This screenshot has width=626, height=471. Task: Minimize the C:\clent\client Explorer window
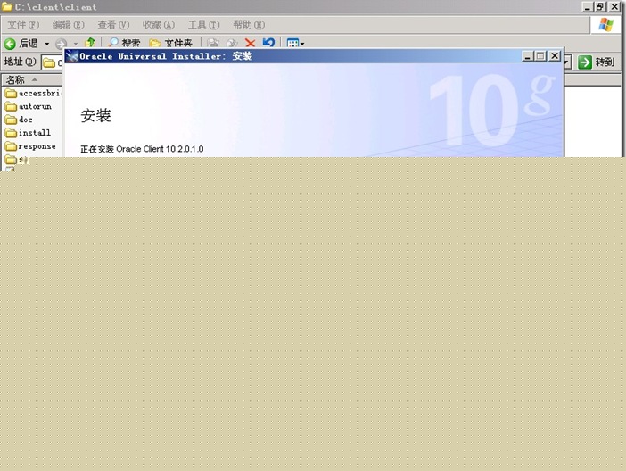[587, 7]
